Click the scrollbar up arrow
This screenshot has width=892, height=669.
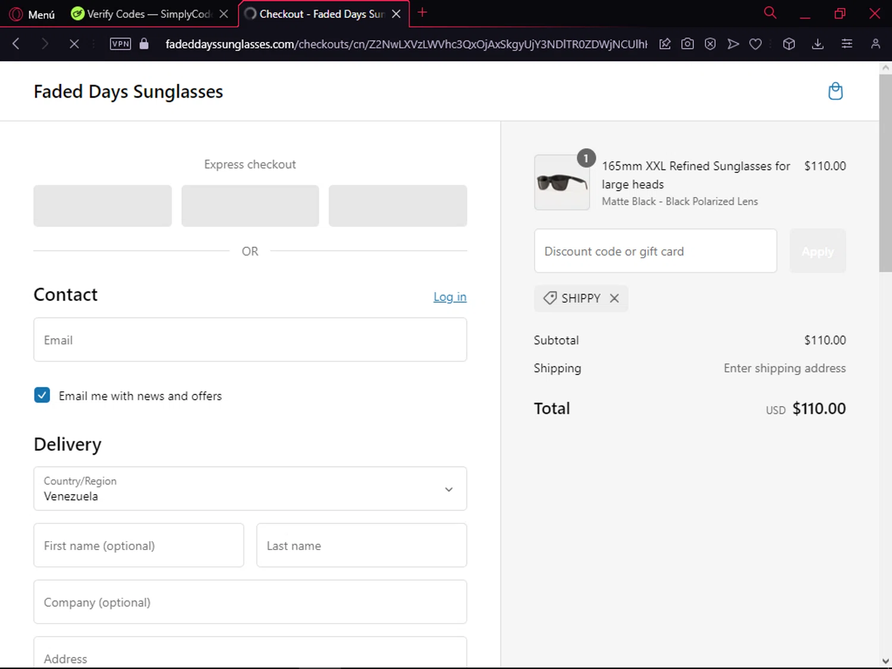885,68
